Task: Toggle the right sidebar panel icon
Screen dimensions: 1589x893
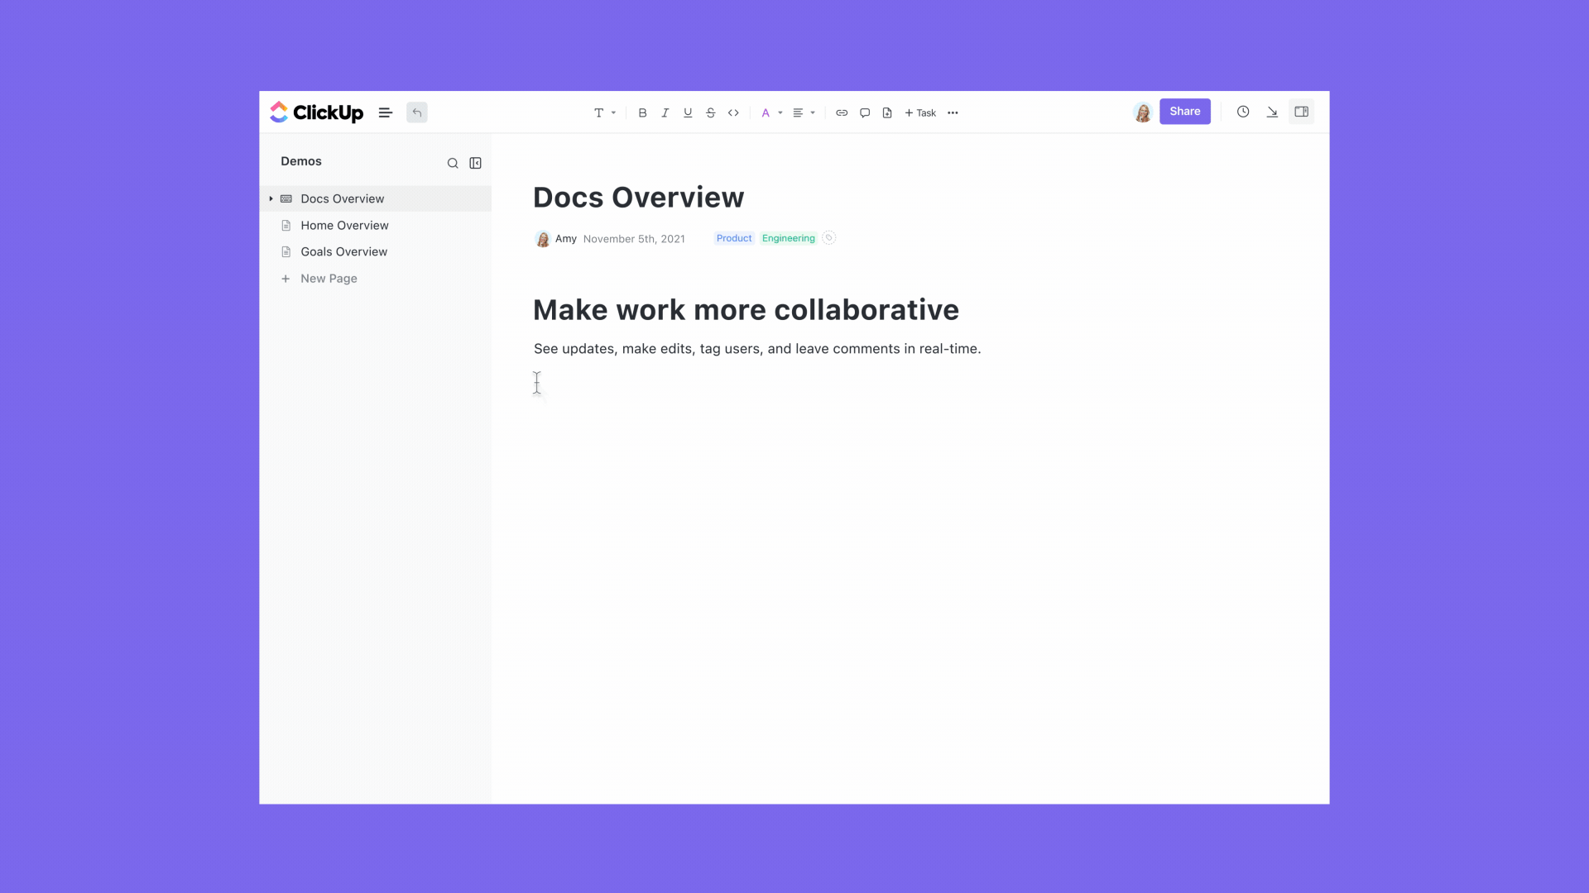Action: (1301, 112)
